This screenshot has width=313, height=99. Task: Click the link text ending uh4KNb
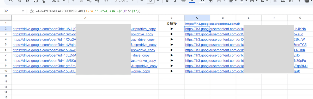click(x=300, y=29)
